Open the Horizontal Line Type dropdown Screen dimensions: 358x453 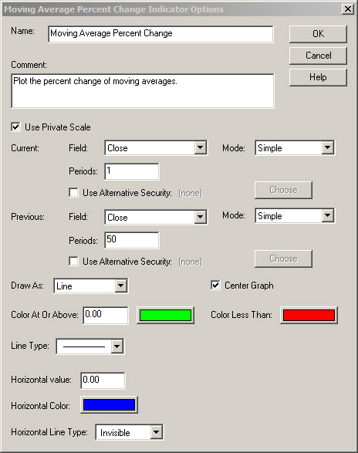(130, 432)
